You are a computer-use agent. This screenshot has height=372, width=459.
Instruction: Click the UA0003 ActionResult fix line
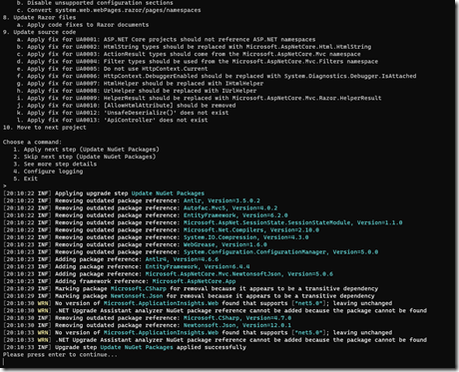(x=189, y=54)
